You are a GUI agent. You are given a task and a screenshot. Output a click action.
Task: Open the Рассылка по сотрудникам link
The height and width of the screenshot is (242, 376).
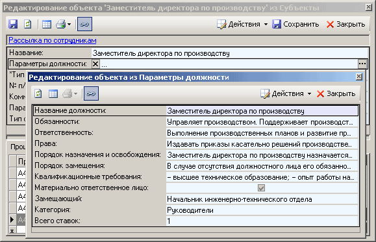pyautogui.click(x=53, y=40)
